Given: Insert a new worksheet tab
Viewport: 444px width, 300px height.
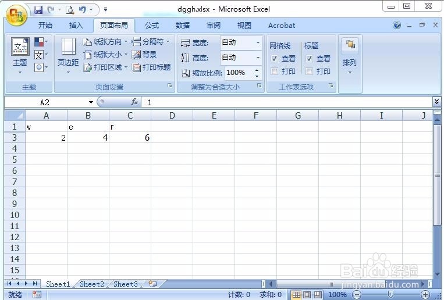Looking at the screenshot, I should click(153, 284).
